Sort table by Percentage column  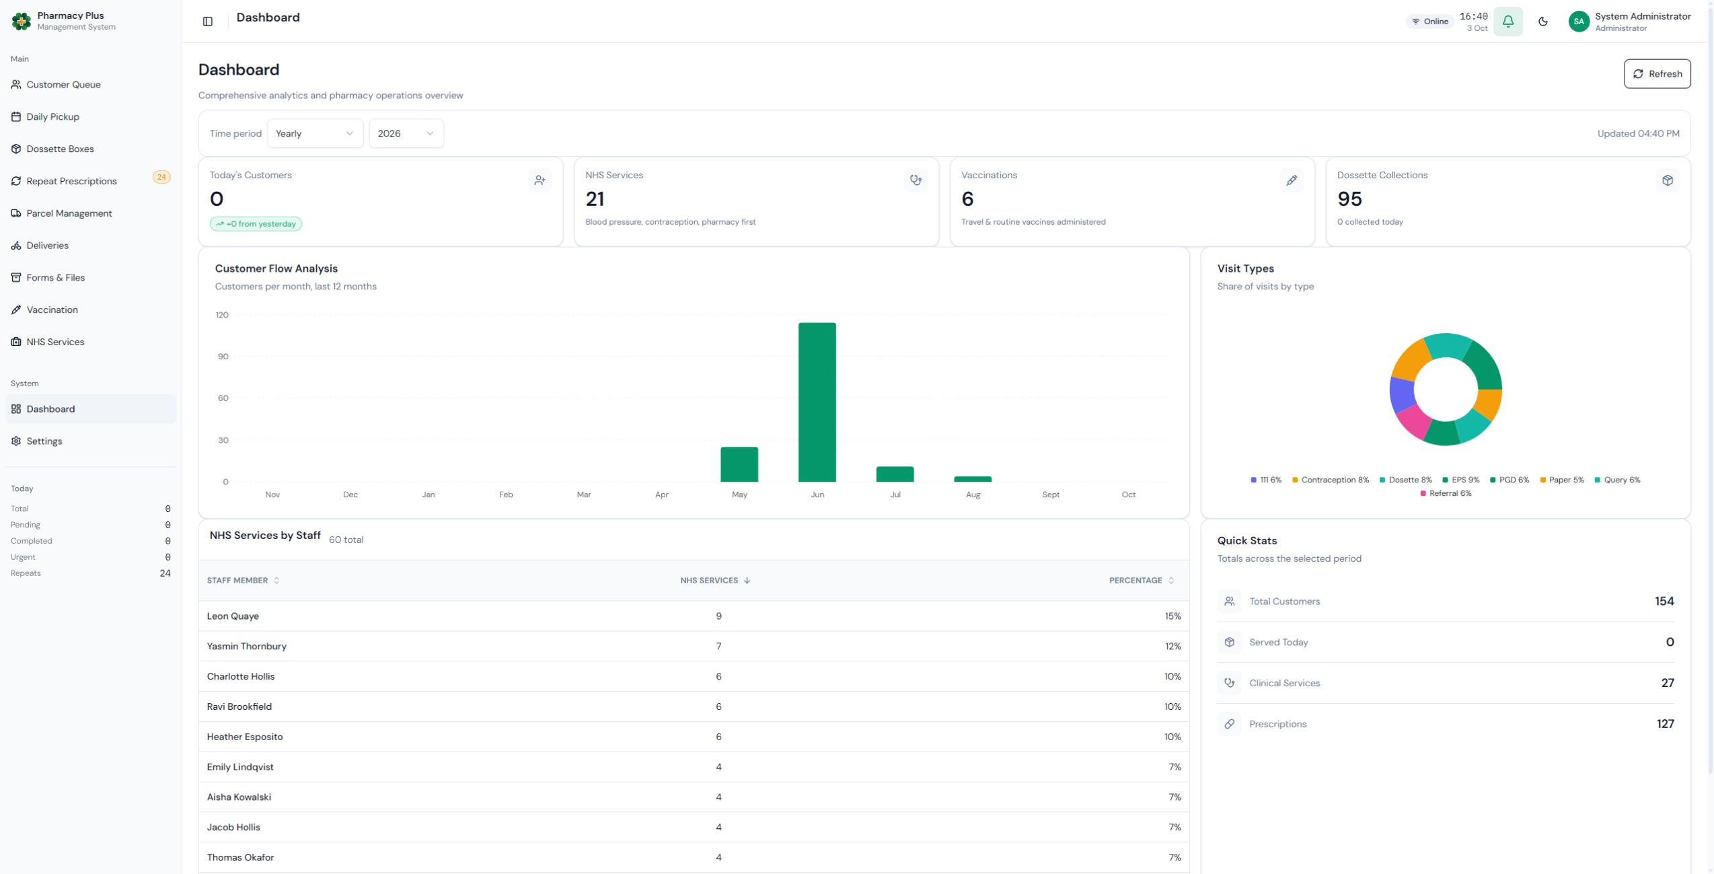point(1142,581)
